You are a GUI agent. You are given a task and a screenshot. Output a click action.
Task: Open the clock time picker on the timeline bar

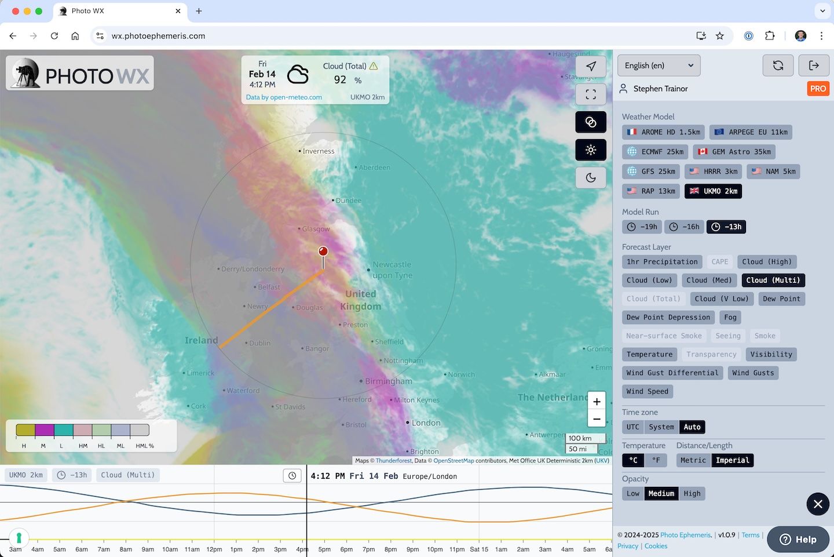pyautogui.click(x=292, y=475)
